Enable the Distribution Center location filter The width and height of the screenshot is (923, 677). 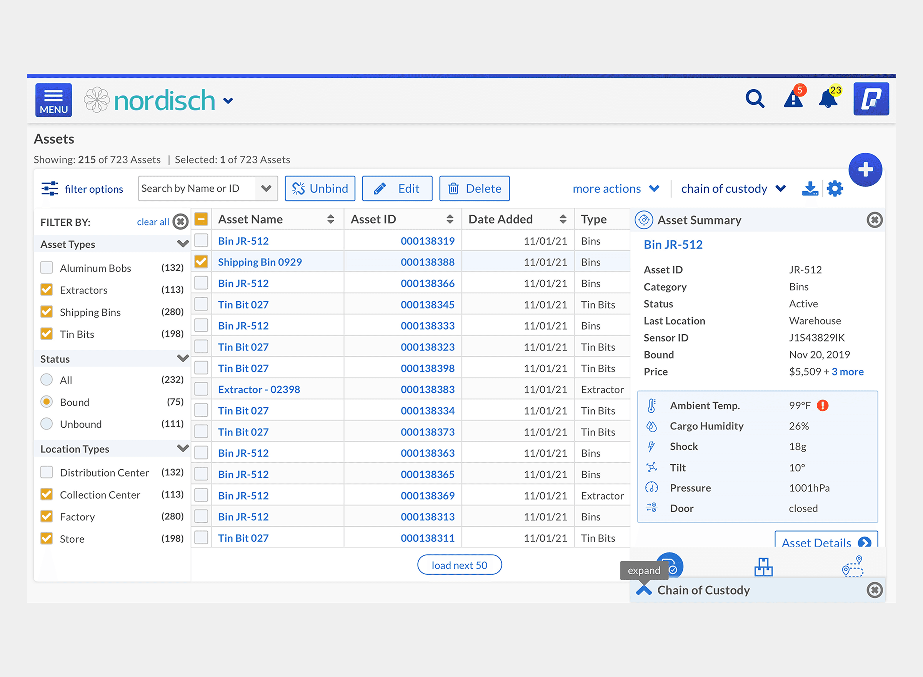46,472
